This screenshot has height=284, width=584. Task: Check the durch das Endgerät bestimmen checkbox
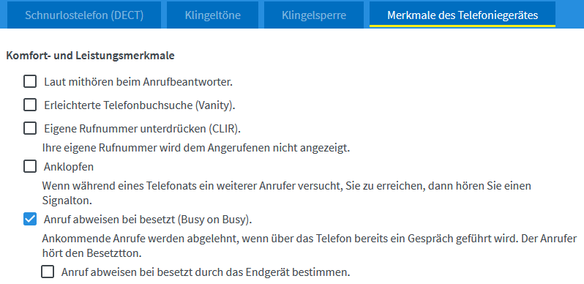[48, 272]
